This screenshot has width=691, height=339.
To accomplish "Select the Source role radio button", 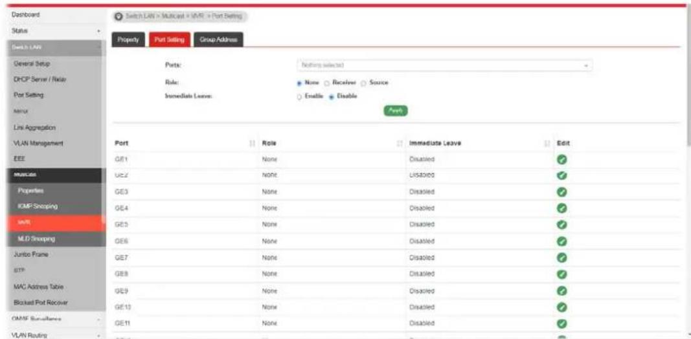I will point(363,83).
